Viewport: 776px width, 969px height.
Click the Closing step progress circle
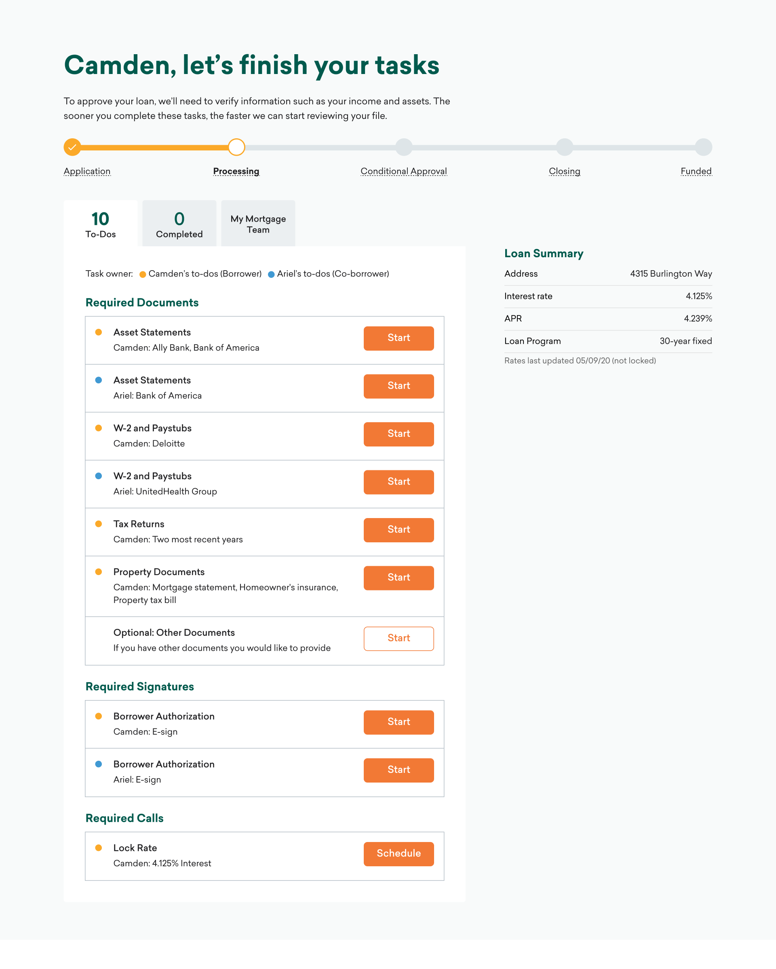pyautogui.click(x=565, y=148)
